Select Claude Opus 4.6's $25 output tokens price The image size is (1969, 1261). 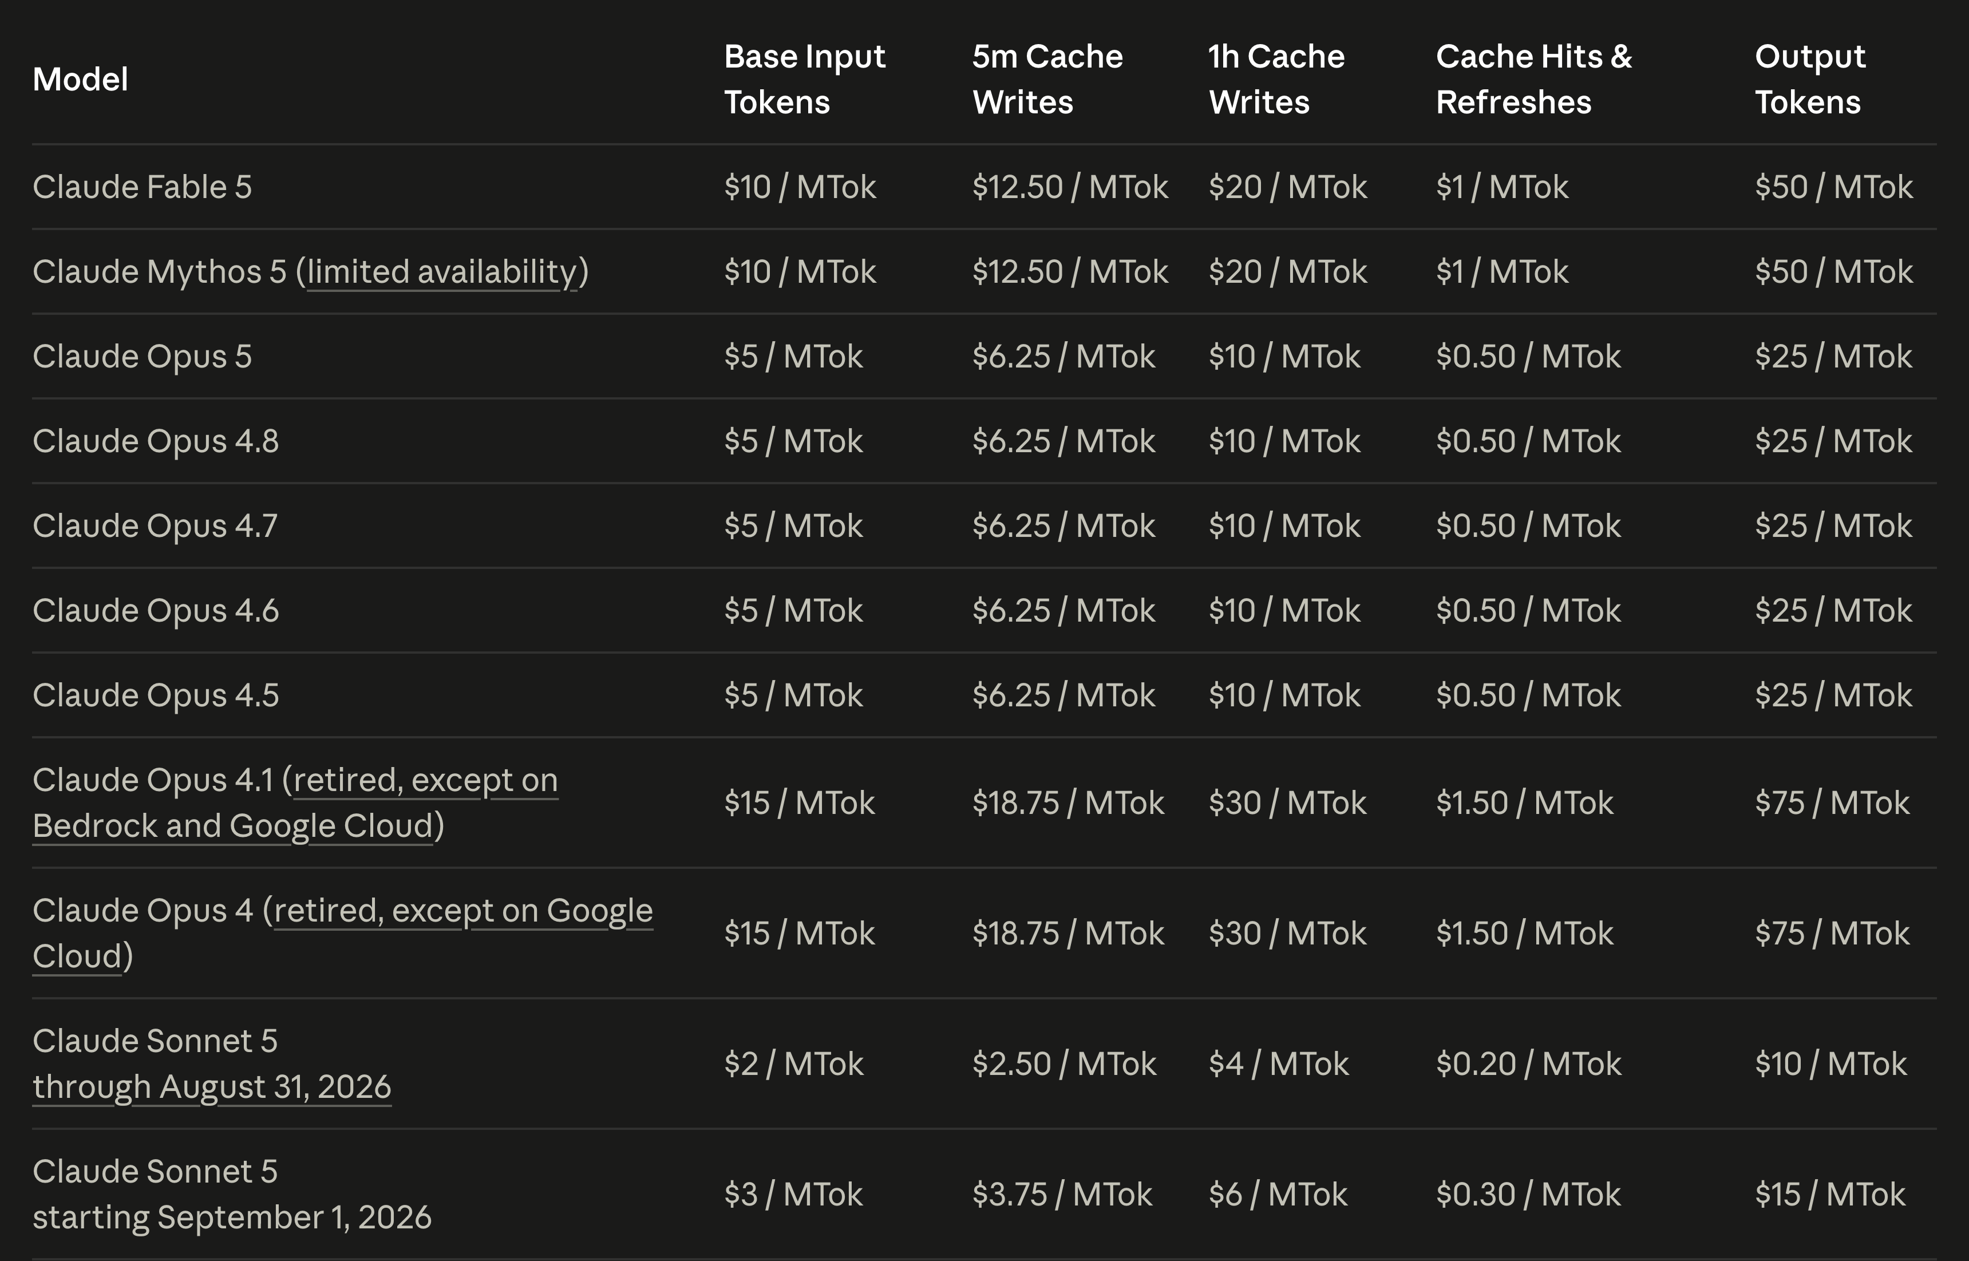point(1834,611)
